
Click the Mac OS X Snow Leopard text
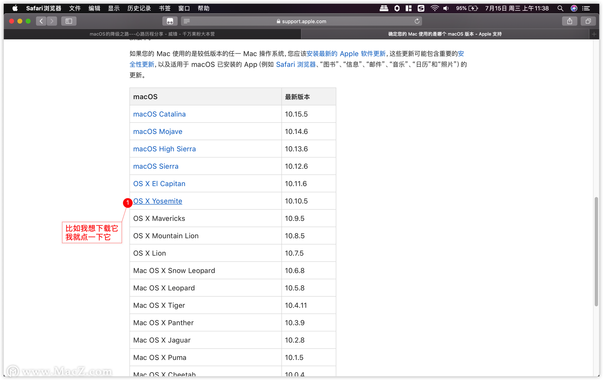coord(174,271)
